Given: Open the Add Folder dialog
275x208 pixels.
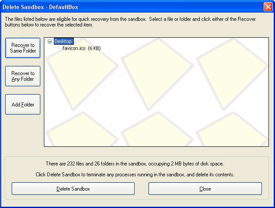Looking at the screenshot, I should 23,105.
